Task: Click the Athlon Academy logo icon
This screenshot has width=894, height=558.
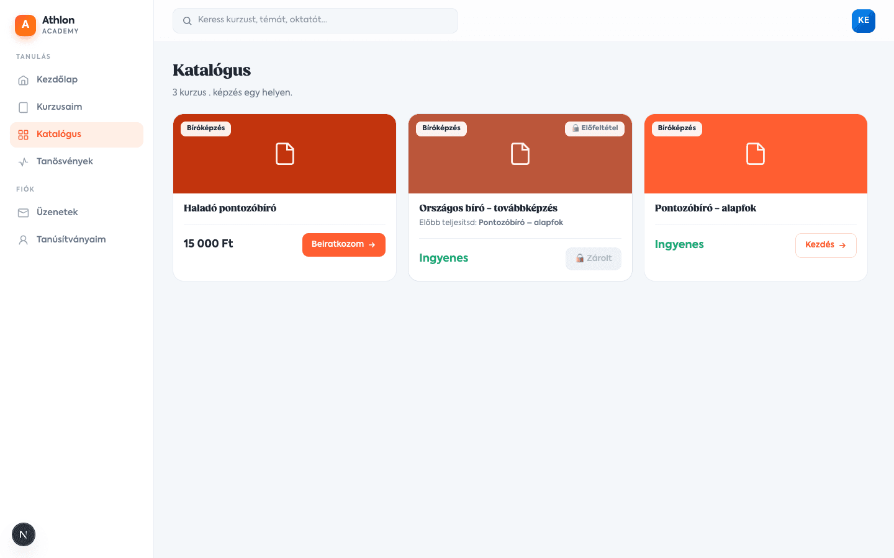Action: click(25, 25)
